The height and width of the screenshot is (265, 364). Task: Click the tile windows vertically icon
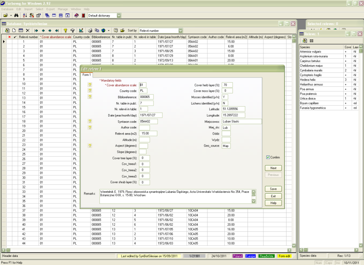pyautogui.click(x=54, y=15)
